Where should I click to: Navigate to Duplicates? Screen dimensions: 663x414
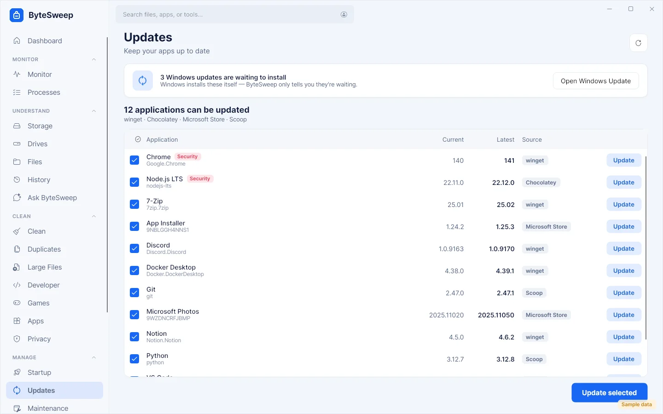54,249
